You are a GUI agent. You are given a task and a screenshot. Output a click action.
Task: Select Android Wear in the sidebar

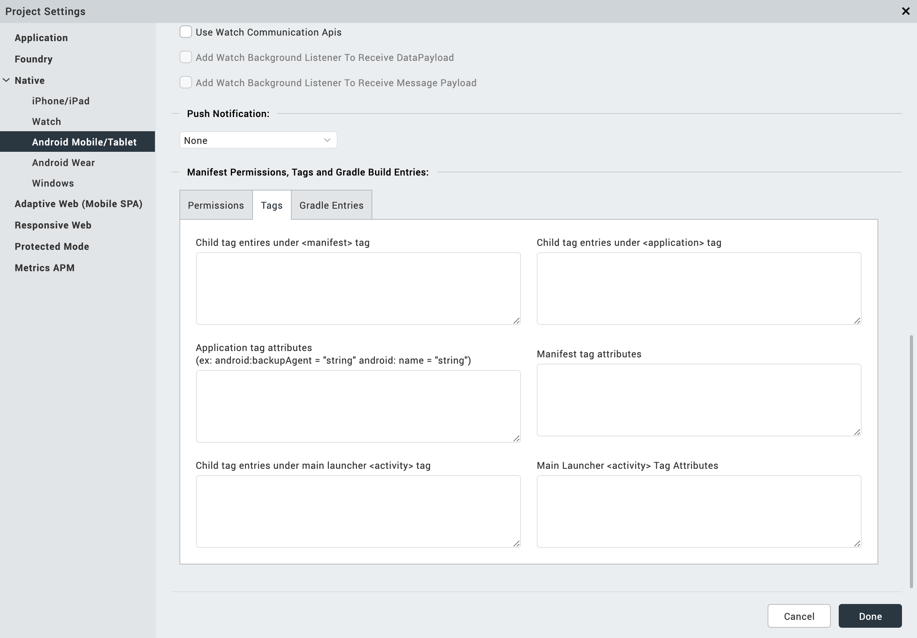coord(64,162)
